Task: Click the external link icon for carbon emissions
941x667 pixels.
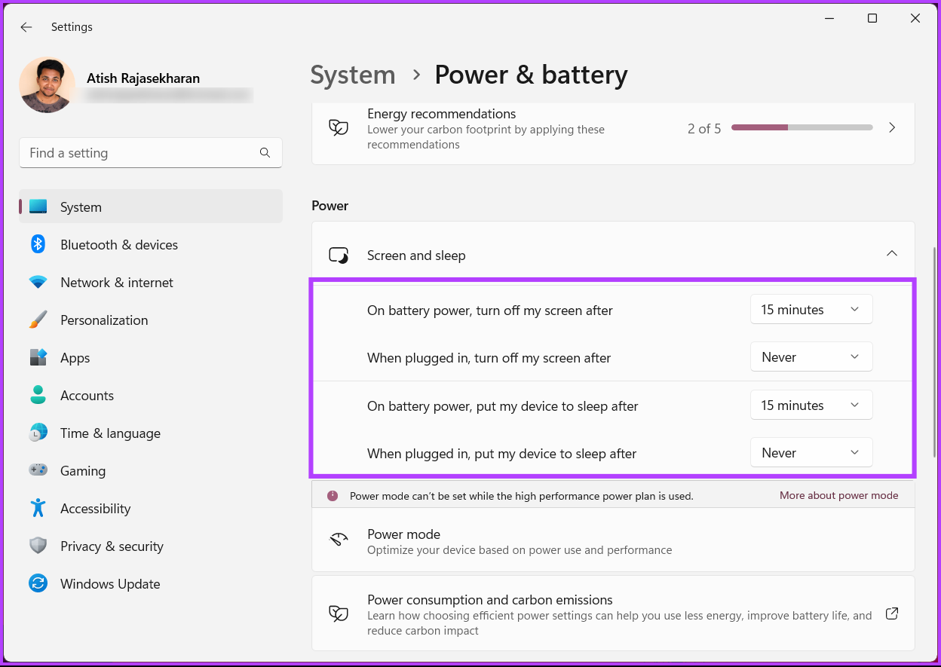Action: click(x=892, y=613)
